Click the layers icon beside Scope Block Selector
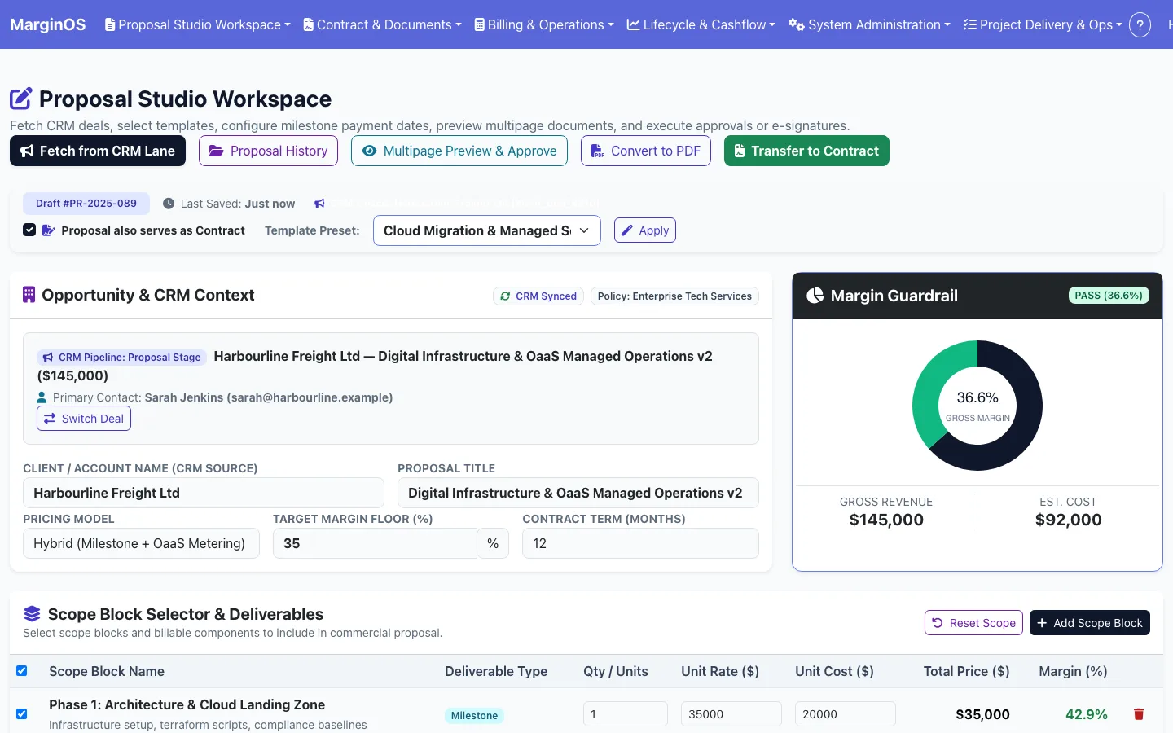The width and height of the screenshot is (1173, 733). coord(32,614)
